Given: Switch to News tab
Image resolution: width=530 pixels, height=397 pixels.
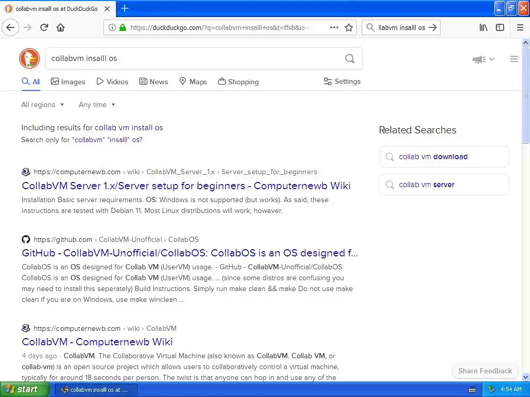Looking at the screenshot, I should [153, 82].
